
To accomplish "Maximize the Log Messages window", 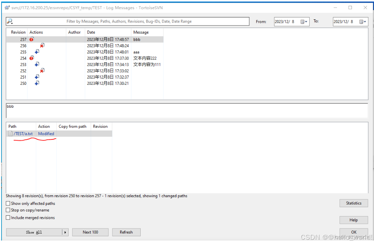I will coord(350,8).
